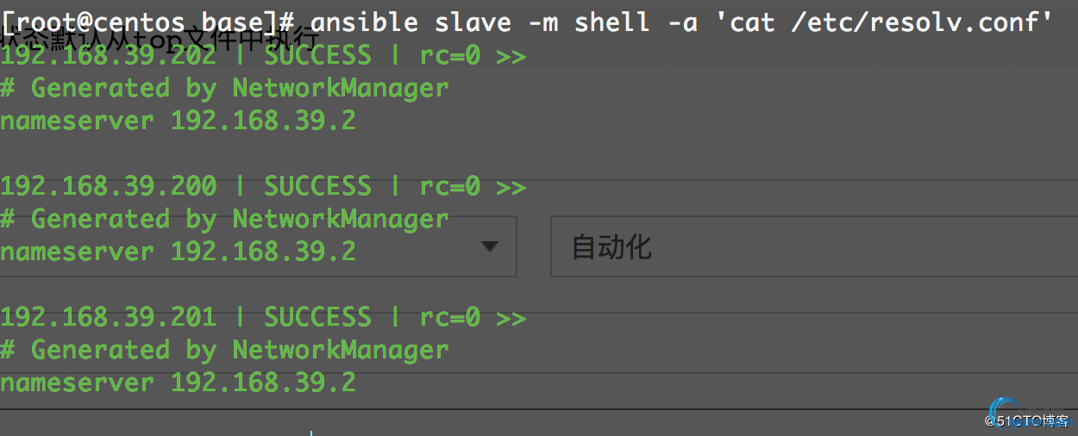Viewport: 1078px width, 436px height.
Task: Click nameserver line under 192.168.39.201
Action: pyautogui.click(x=178, y=382)
